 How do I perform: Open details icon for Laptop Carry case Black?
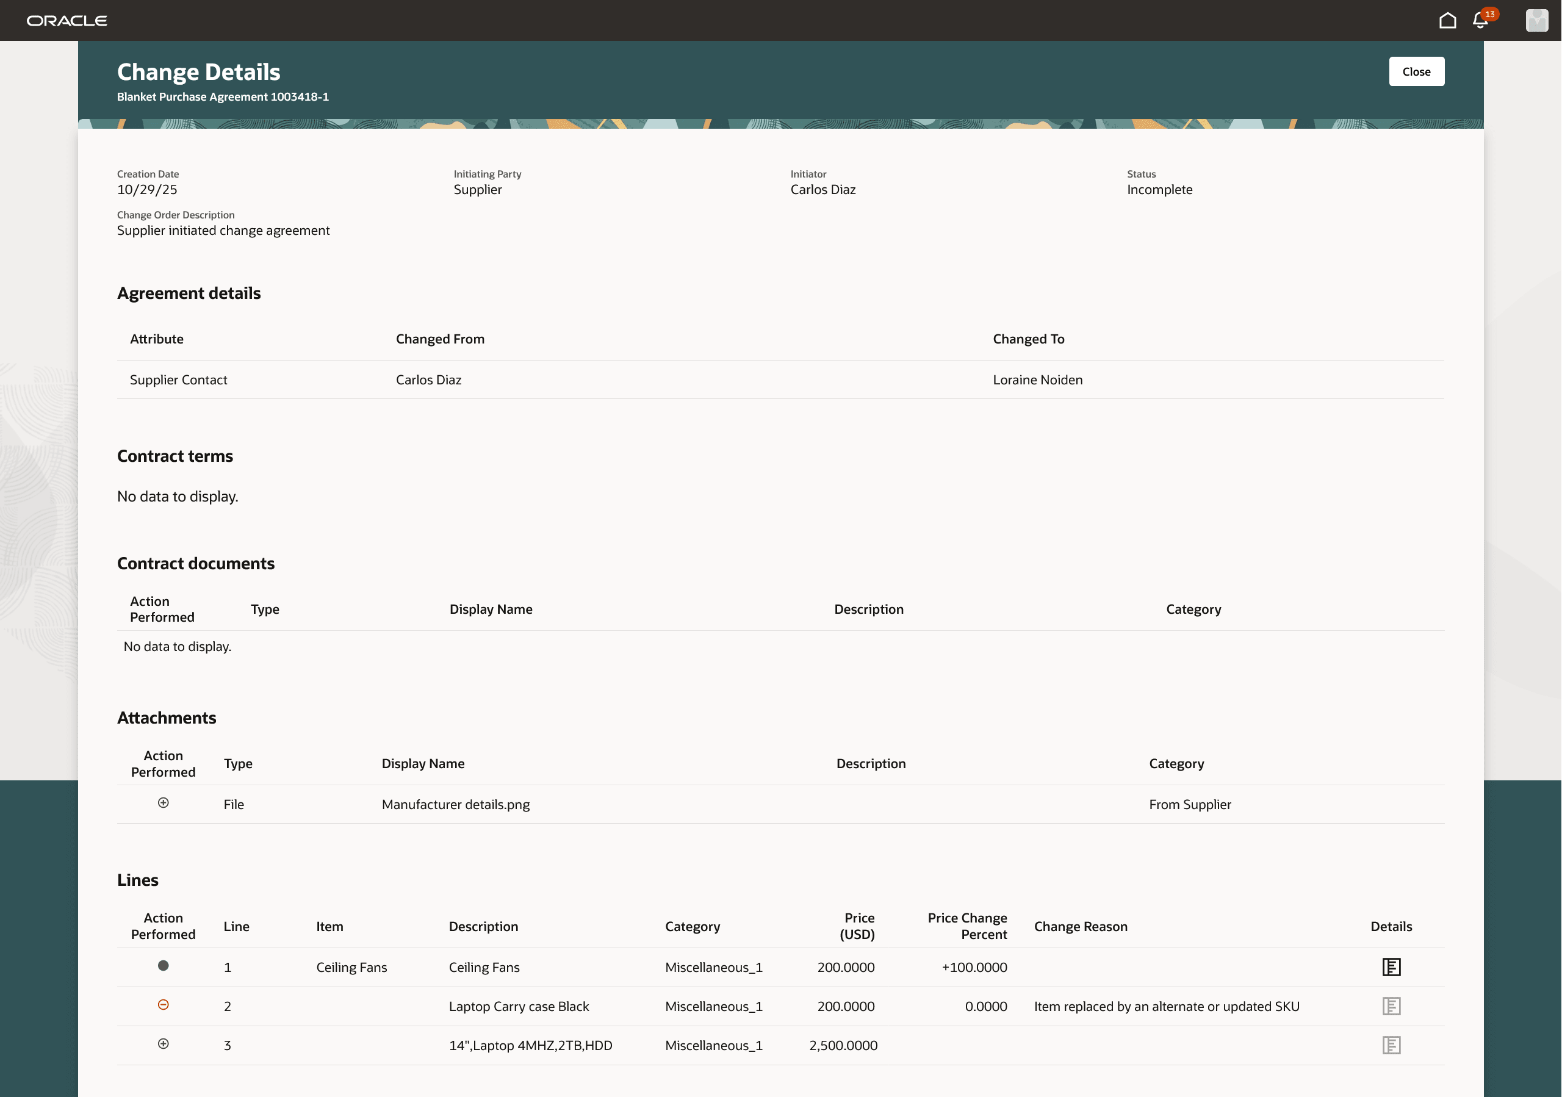click(1392, 1006)
